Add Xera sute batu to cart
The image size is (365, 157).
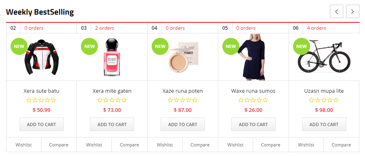(x=41, y=124)
